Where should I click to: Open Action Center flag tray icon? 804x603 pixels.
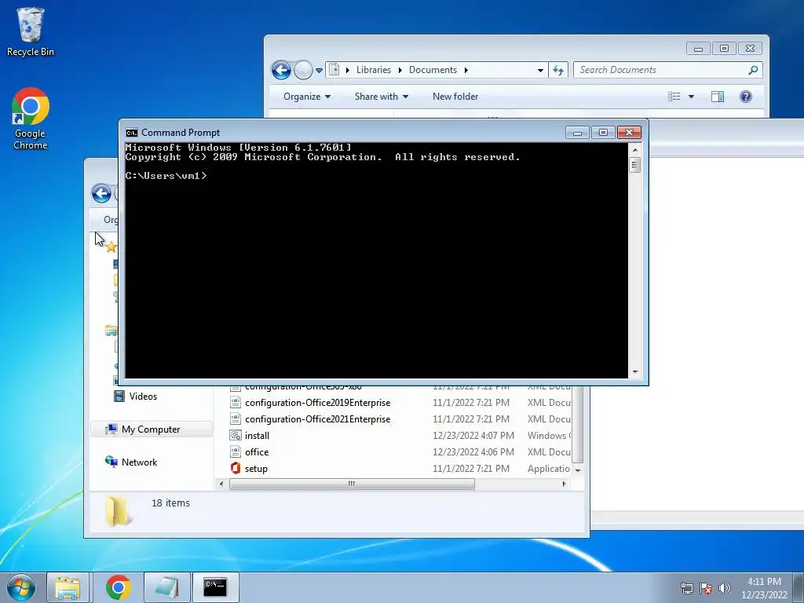pyautogui.click(x=706, y=588)
